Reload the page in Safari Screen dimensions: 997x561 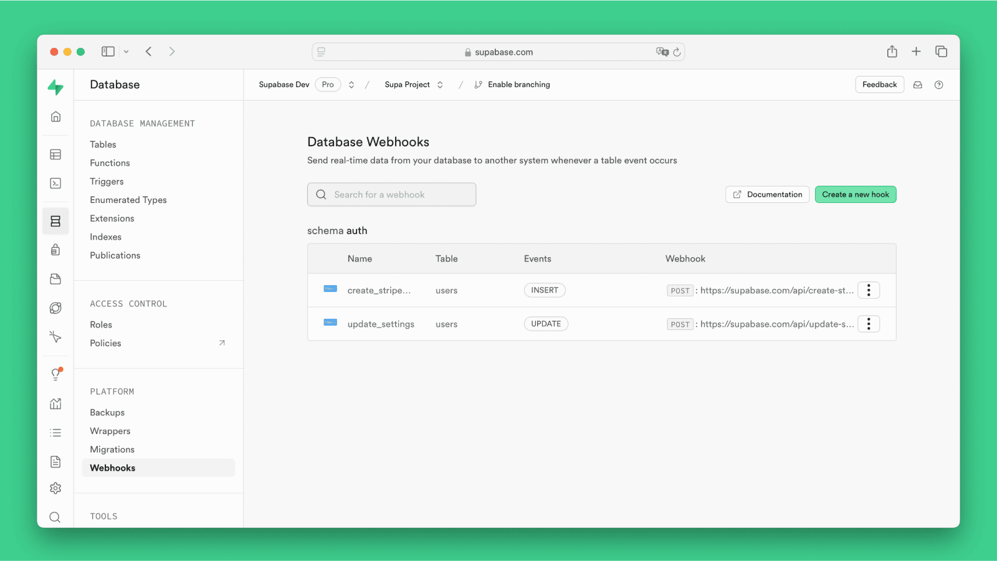tap(677, 52)
